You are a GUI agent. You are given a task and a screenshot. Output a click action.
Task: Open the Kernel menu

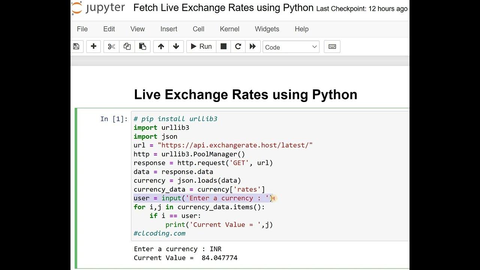(229, 29)
